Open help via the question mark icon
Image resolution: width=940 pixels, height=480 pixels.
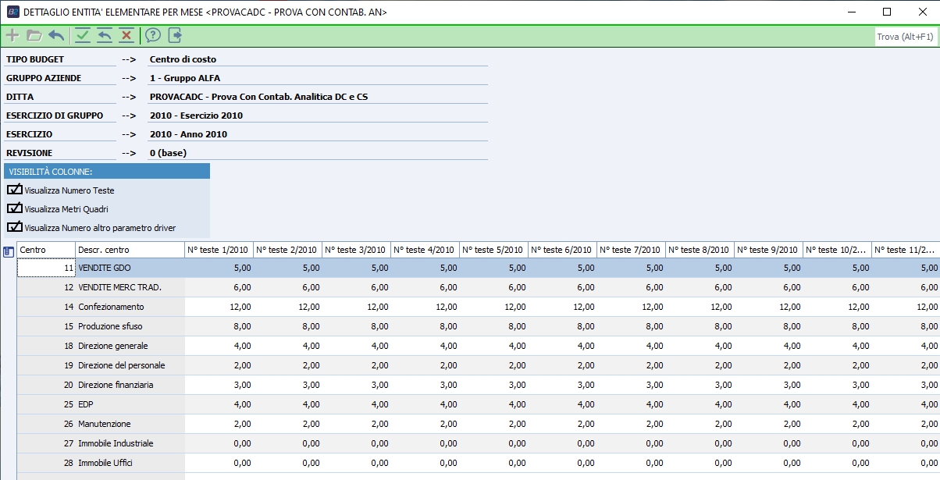point(153,35)
